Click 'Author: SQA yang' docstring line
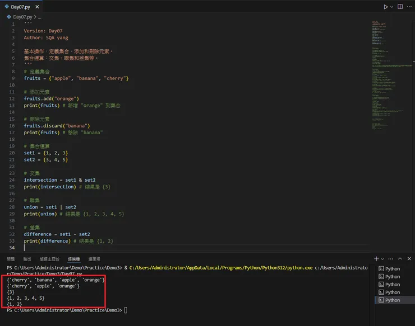Viewport: 415px width, 326px height. pos(46,38)
